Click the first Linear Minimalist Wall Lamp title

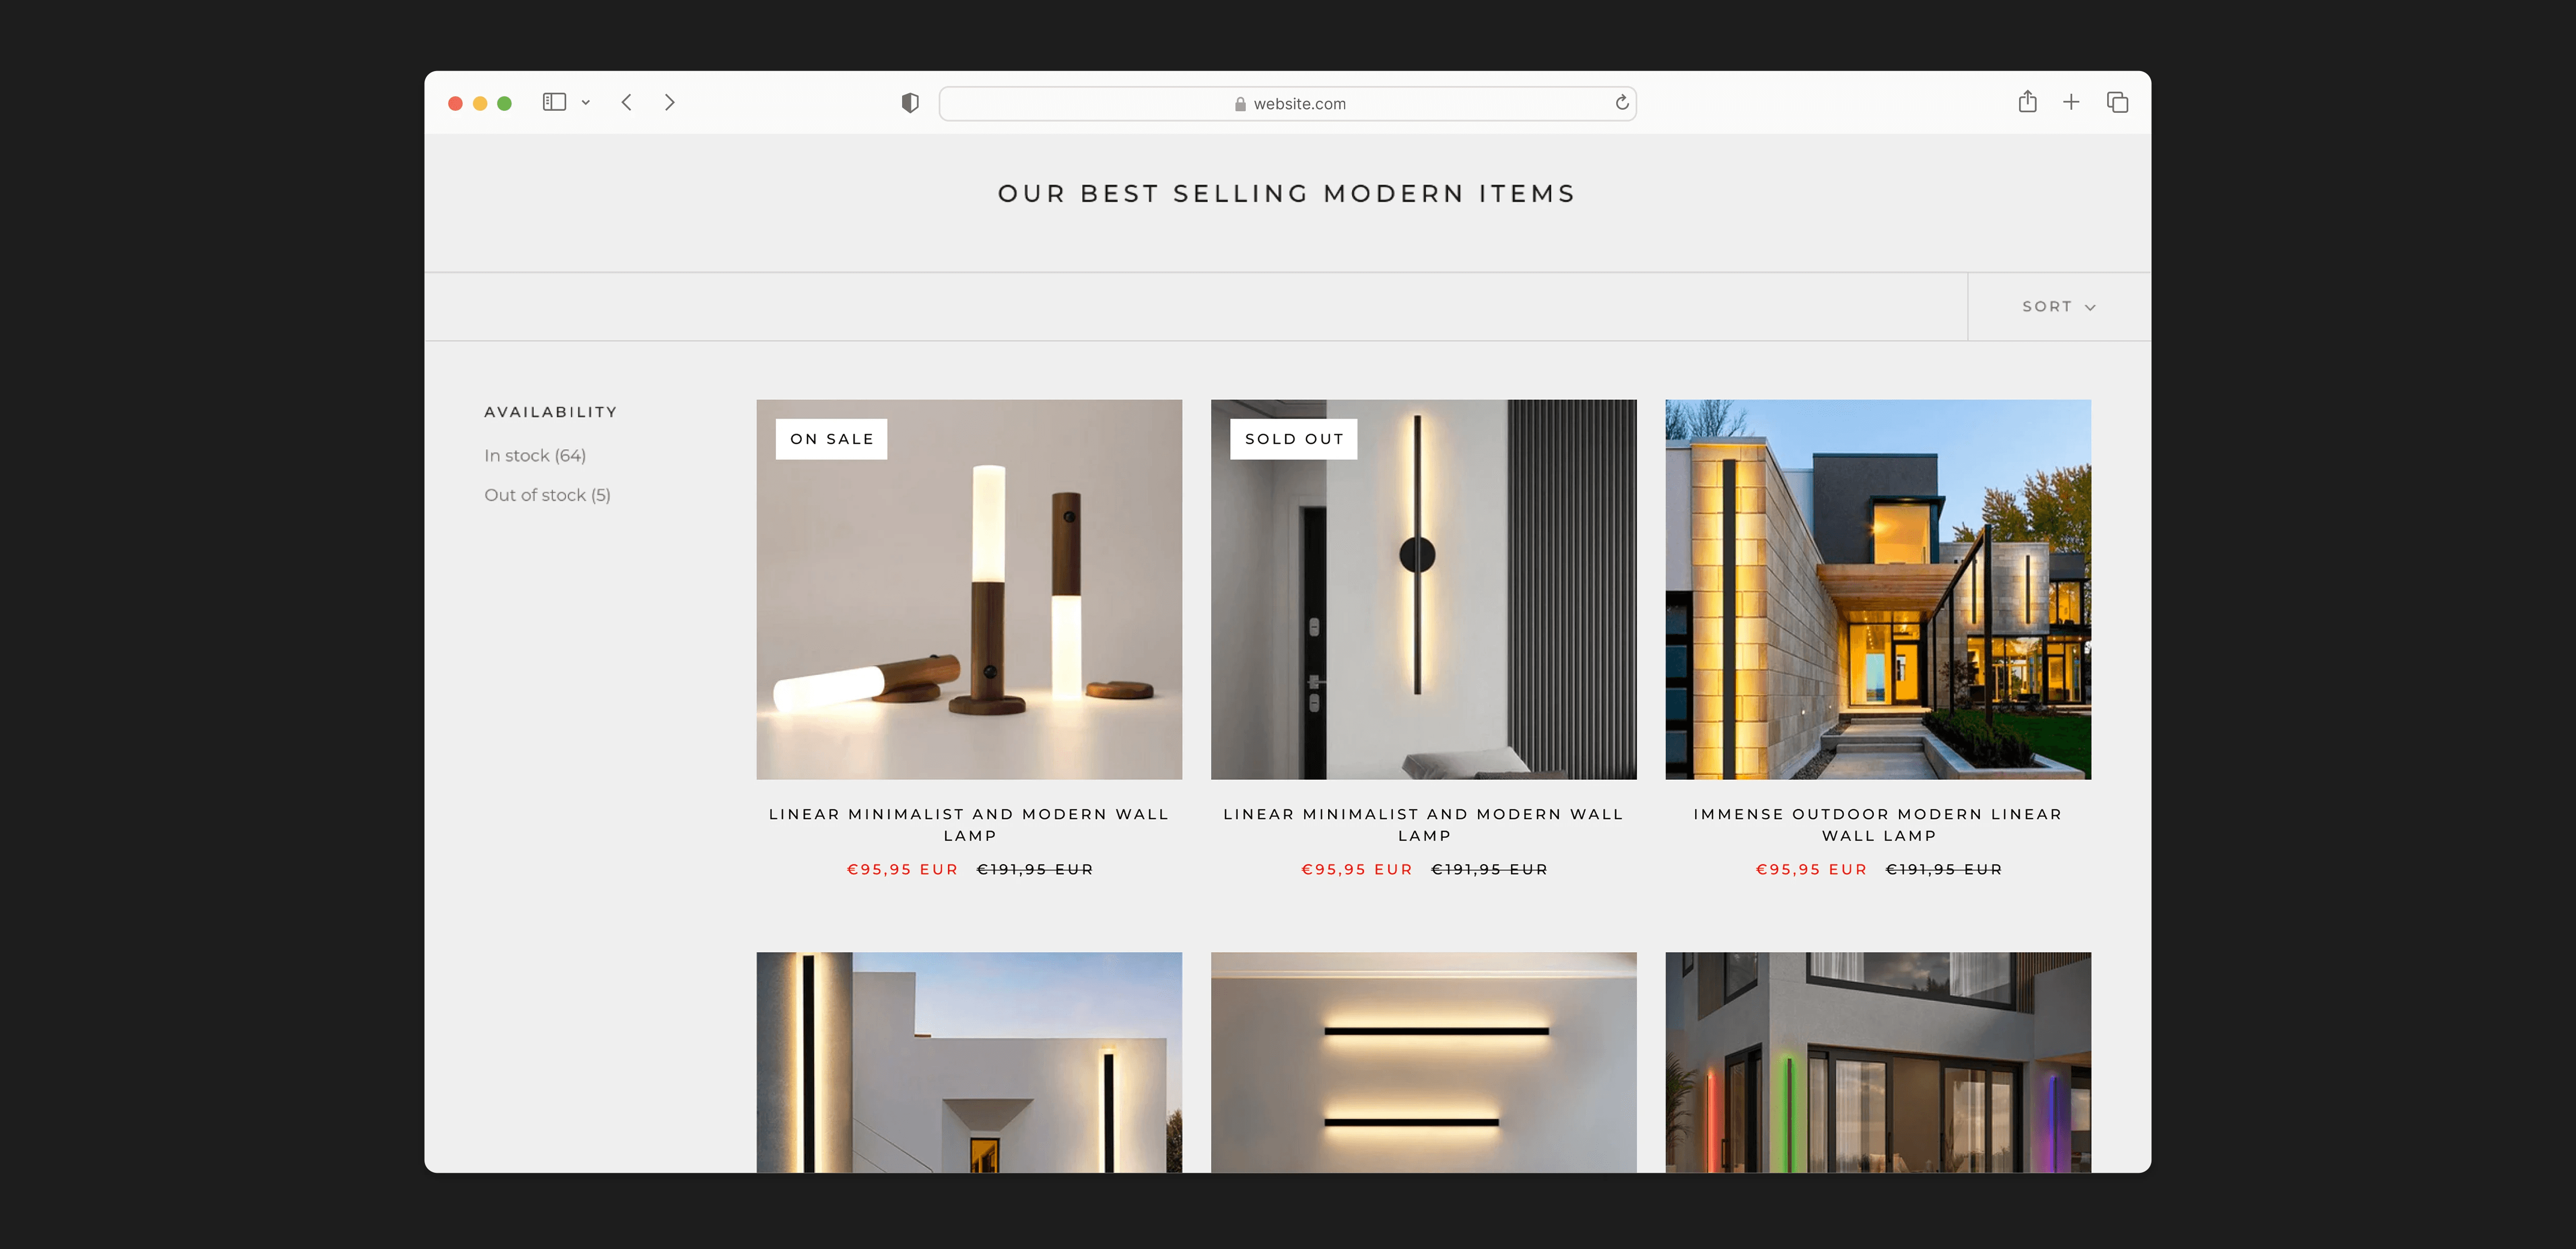969,824
